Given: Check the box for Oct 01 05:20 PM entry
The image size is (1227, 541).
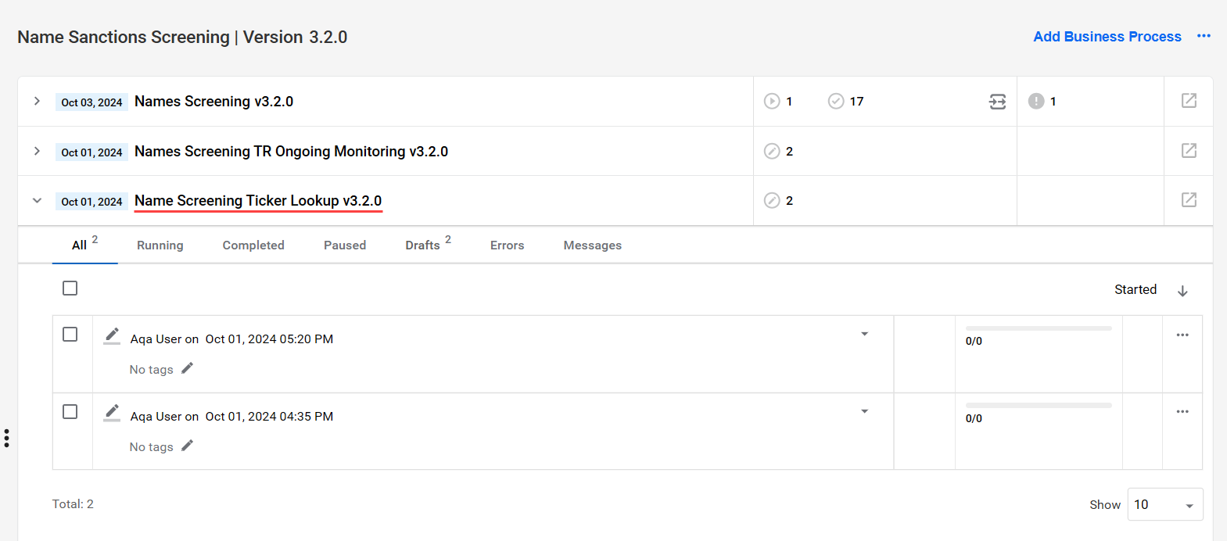Looking at the screenshot, I should [x=70, y=334].
